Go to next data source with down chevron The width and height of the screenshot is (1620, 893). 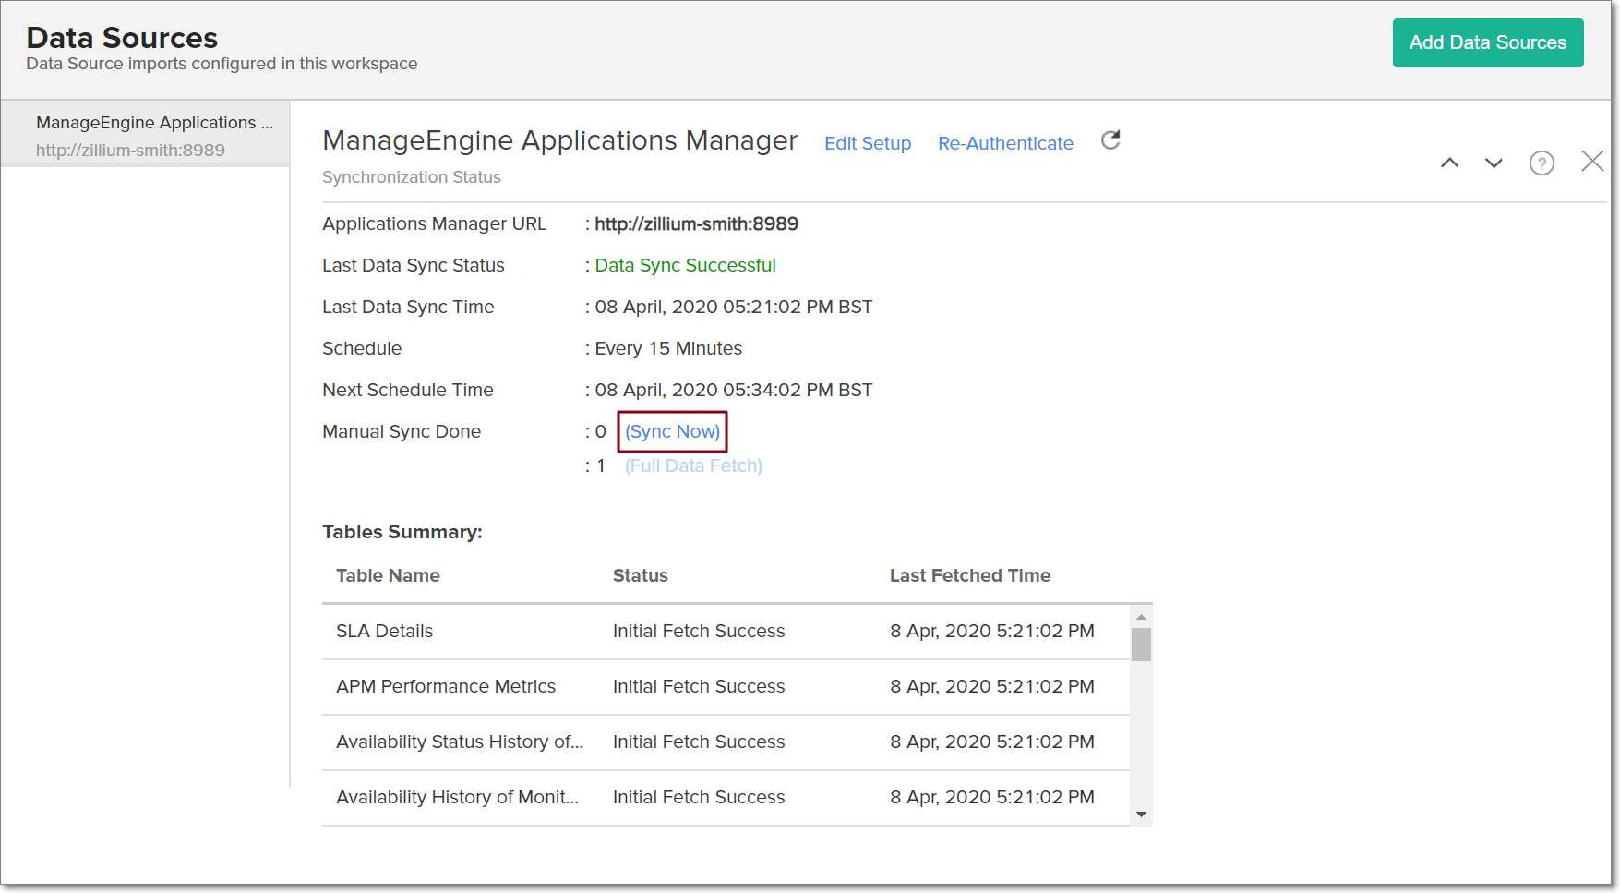[1494, 163]
